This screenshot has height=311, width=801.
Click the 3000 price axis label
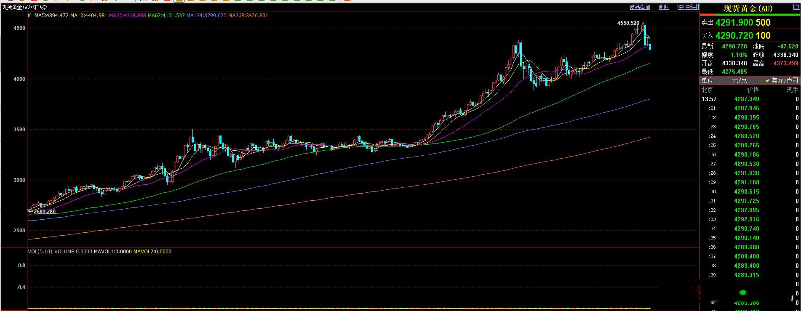(20, 180)
